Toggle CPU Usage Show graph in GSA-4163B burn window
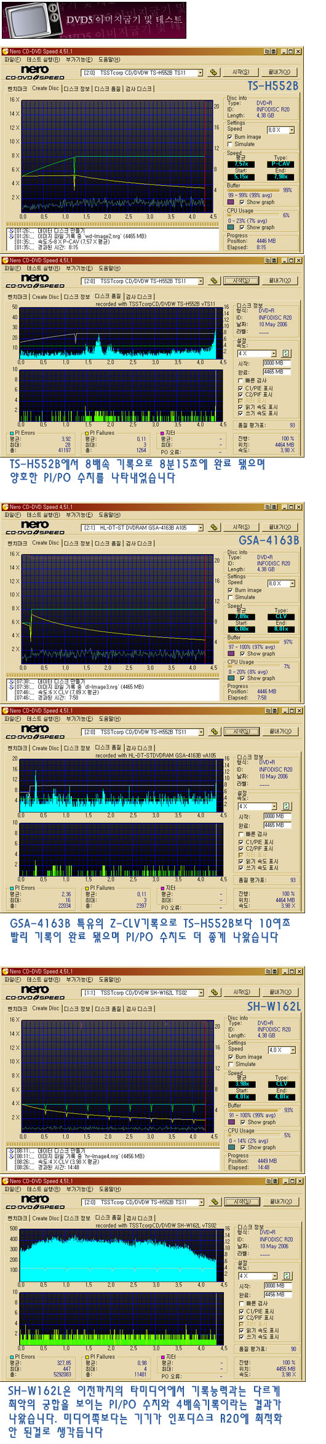326x1444 pixels. pyautogui.click(x=242, y=678)
